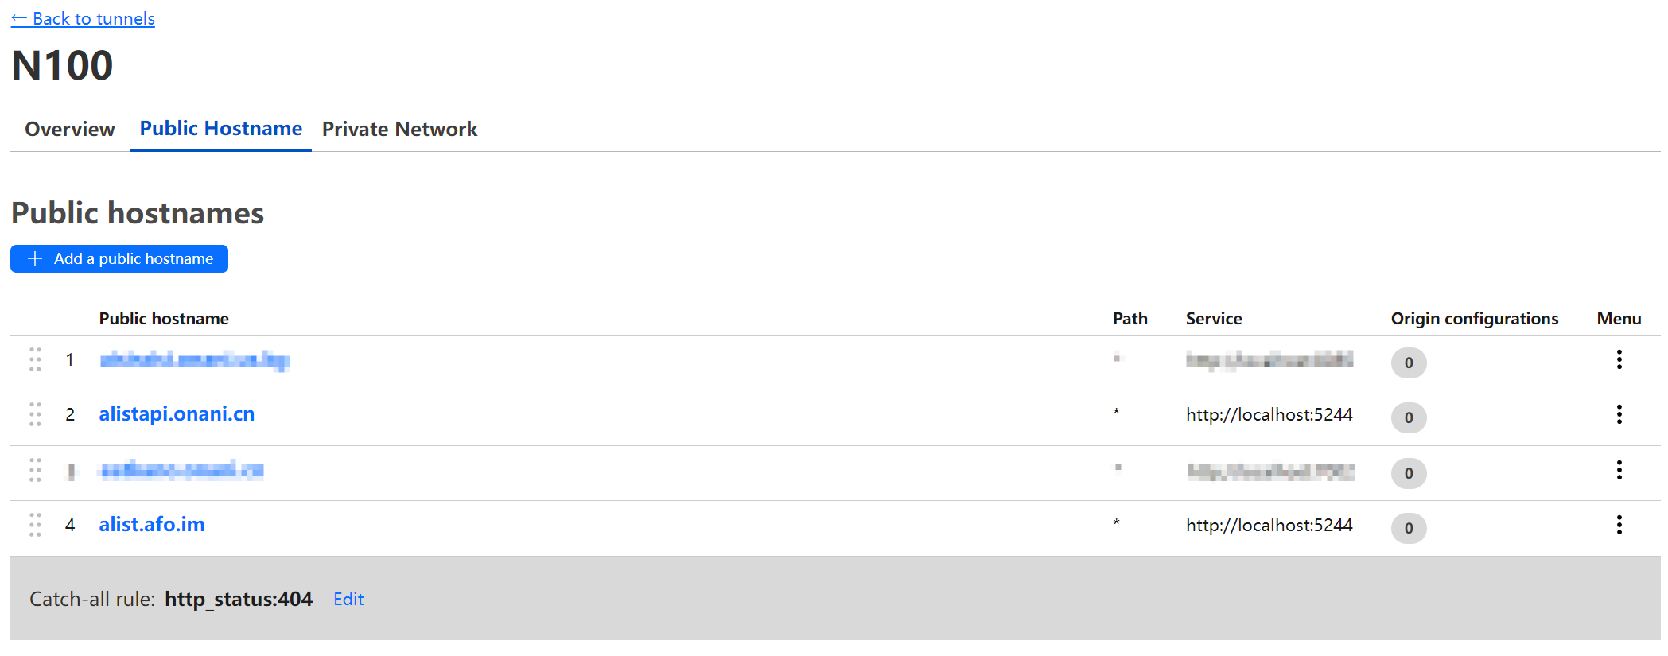
Task: Switch to the Private Network tab
Action: point(399,129)
